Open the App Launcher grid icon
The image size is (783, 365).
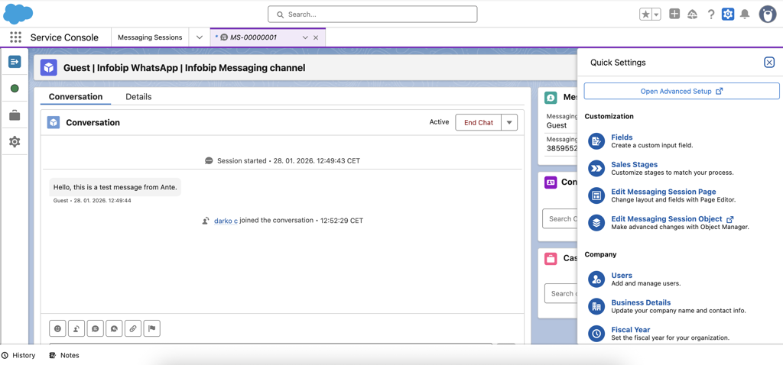tap(15, 37)
